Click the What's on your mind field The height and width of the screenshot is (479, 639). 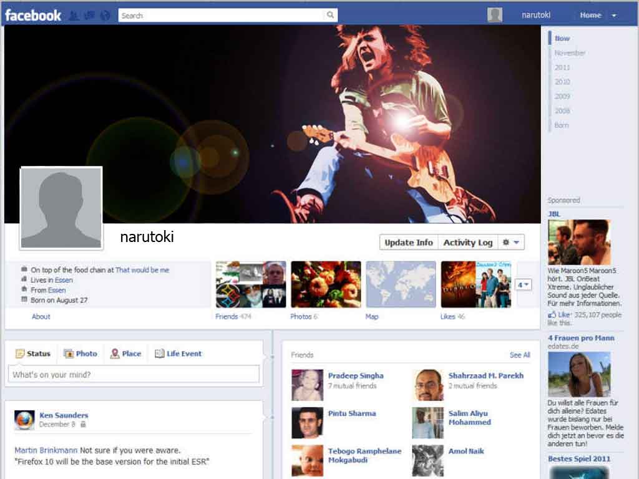pos(134,375)
